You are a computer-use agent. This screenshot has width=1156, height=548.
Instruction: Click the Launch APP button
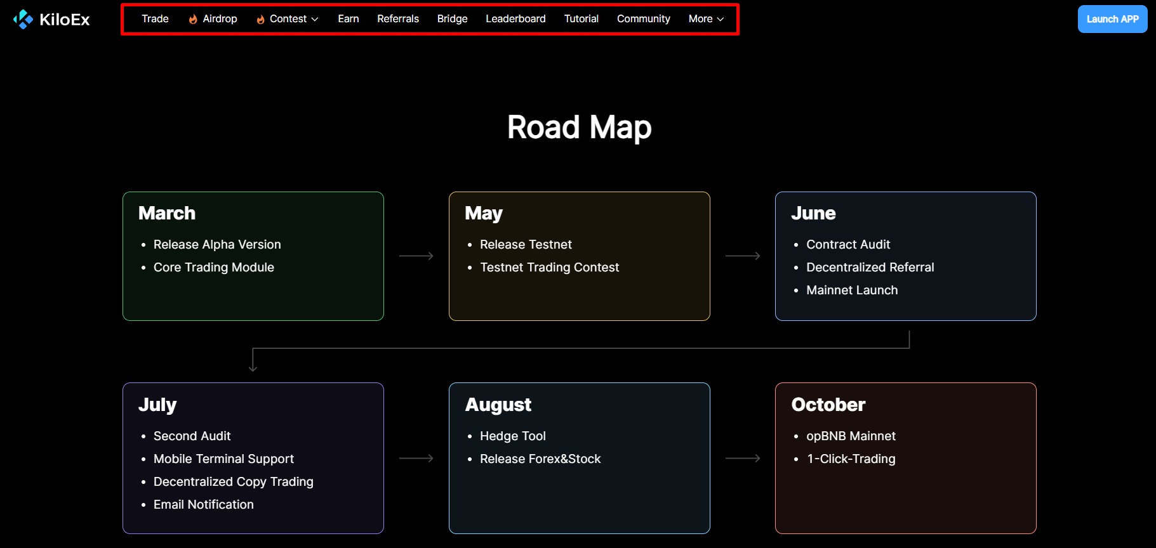1112,19
